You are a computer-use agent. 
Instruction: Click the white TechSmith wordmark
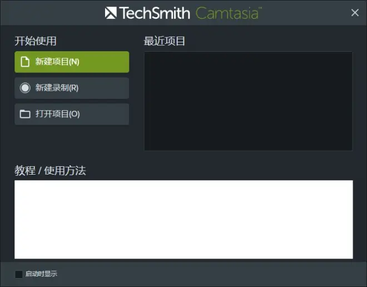[x=155, y=13]
